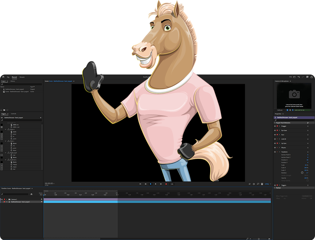Click the rotation dial in Transform properties

(302, 173)
